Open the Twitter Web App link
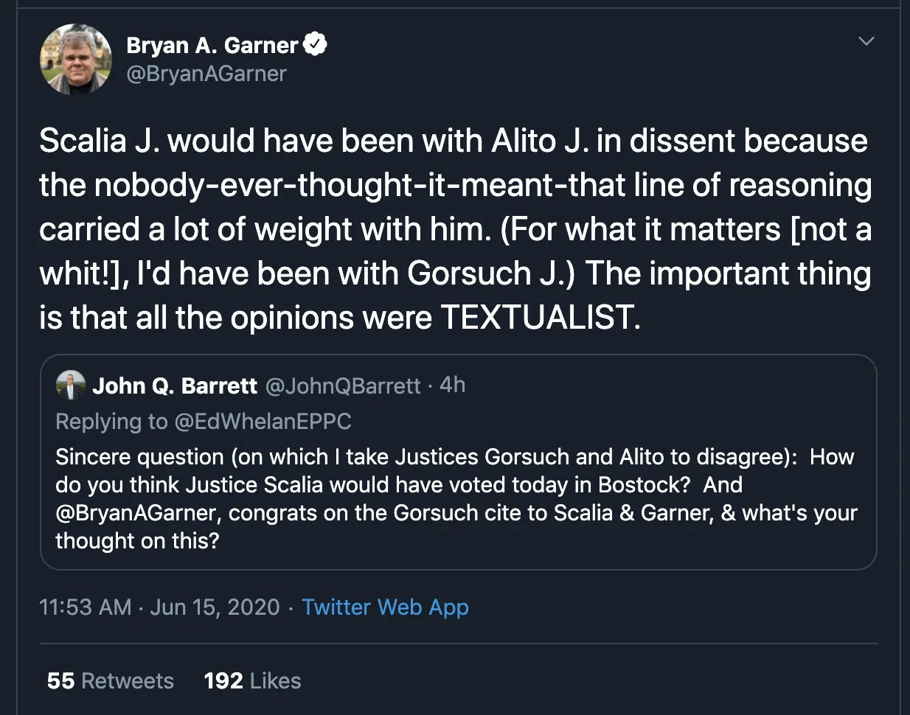The image size is (910, 715). coord(385,607)
